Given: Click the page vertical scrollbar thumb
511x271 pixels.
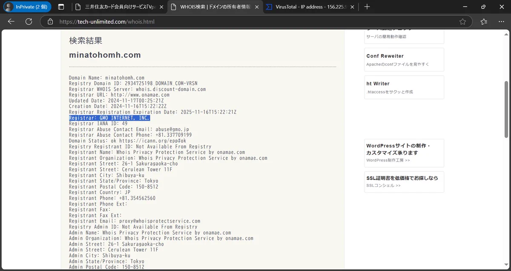Looking at the screenshot, I should point(506,109).
